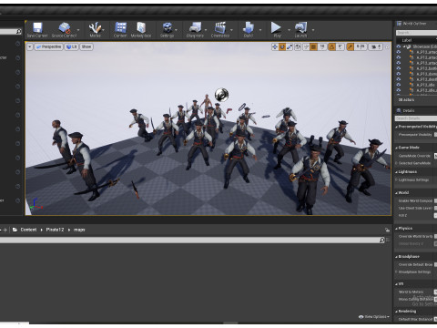437x328 pixels.
Task: Click the content browser forward arrow
Action: [x=5, y=230]
